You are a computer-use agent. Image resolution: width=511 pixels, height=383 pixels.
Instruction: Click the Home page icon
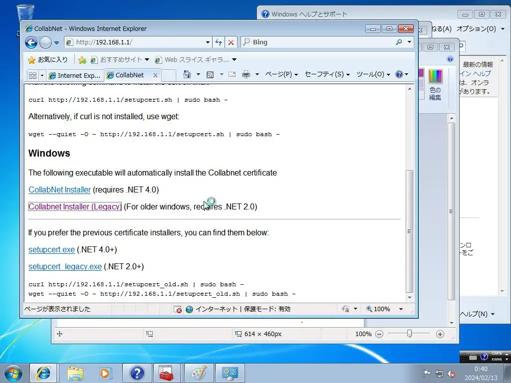click(x=187, y=75)
